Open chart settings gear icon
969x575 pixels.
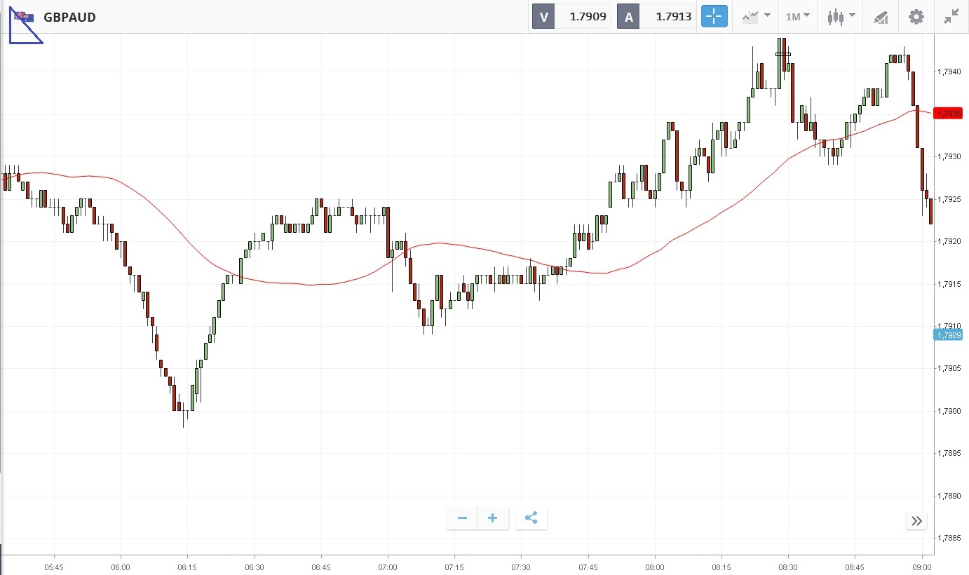tap(916, 17)
